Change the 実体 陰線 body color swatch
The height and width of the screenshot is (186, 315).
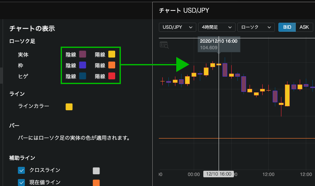pyautogui.click(x=82, y=54)
